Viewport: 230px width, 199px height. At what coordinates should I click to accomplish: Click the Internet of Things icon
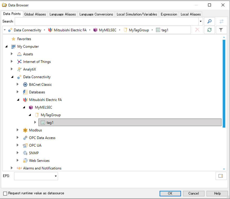point(19,62)
